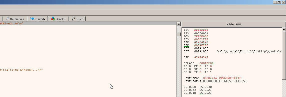Click the Trace footprints icon
Image resolution: width=286 pixels, height=97 pixels.
click(x=73, y=19)
